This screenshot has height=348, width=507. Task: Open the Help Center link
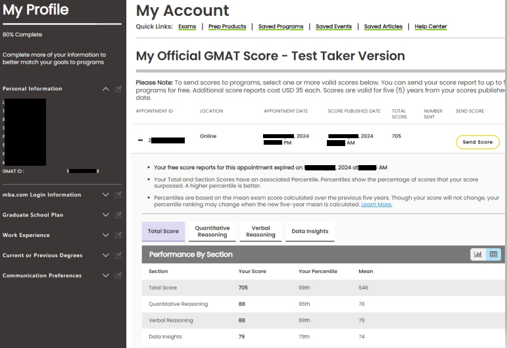click(430, 26)
